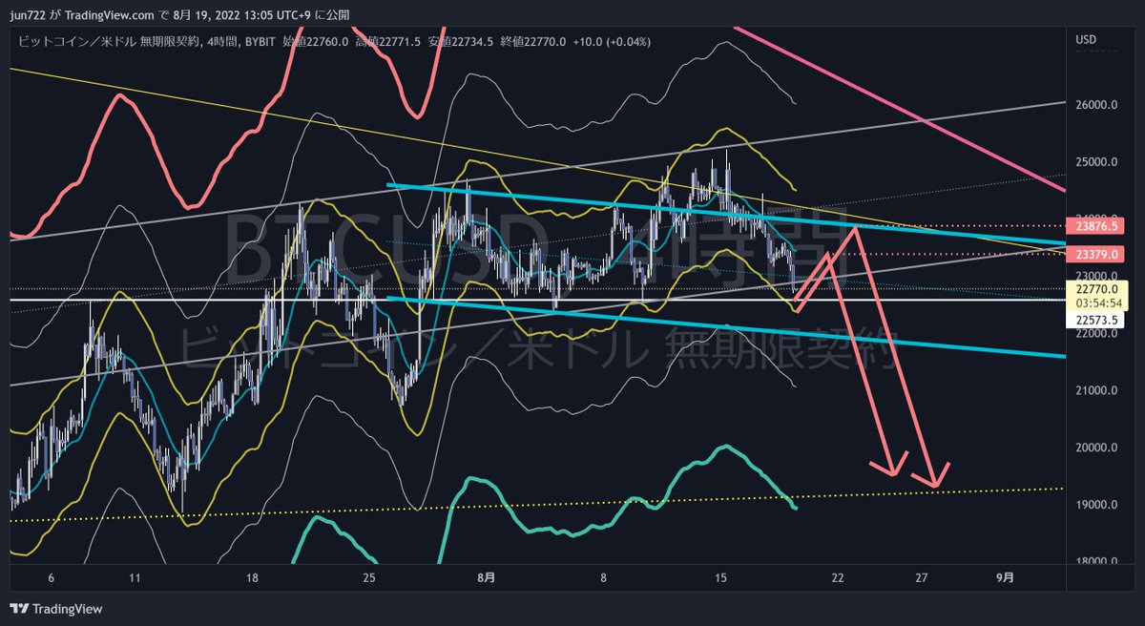The height and width of the screenshot is (626, 1145).
Task: Click the 11 date label on the time axis
Action: click(x=135, y=578)
